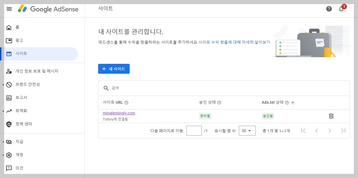Click the 검색 search field
The image size is (358, 178).
224,88
